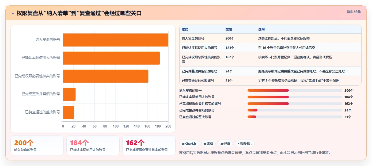This screenshot has height=166, width=372.
Task: Click table cell 184个
Action: tap(230, 48)
